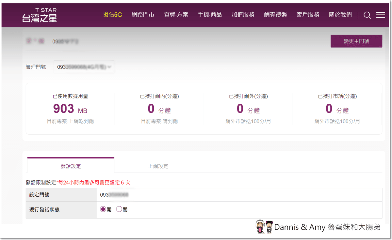Select the 關 radio button
This screenshot has height=240, width=392.
pos(119,209)
